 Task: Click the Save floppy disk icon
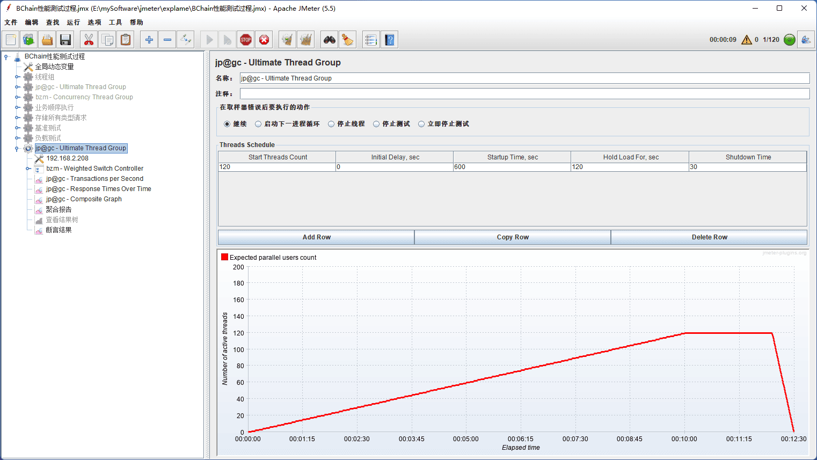(65, 40)
